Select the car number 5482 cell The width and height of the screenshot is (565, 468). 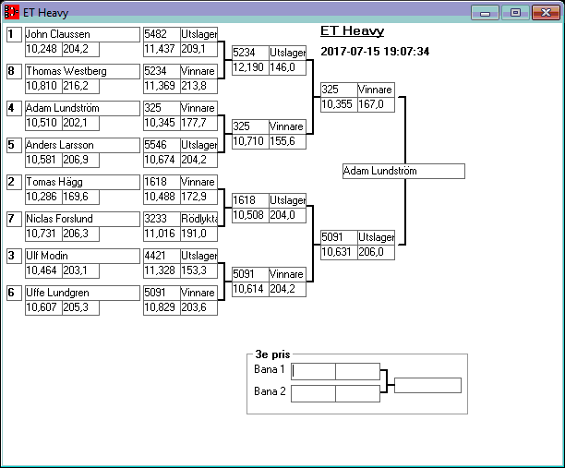pyautogui.click(x=162, y=34)
